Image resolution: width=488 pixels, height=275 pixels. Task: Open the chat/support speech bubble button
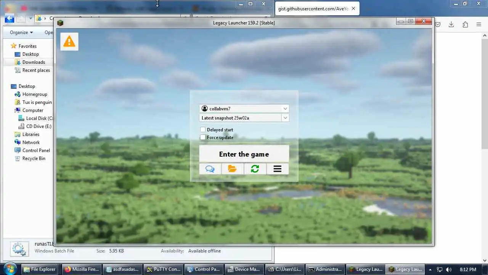(x=210, y=169)
